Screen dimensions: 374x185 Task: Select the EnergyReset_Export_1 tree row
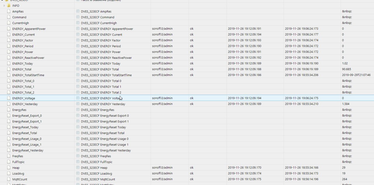(x=187, y=121)
